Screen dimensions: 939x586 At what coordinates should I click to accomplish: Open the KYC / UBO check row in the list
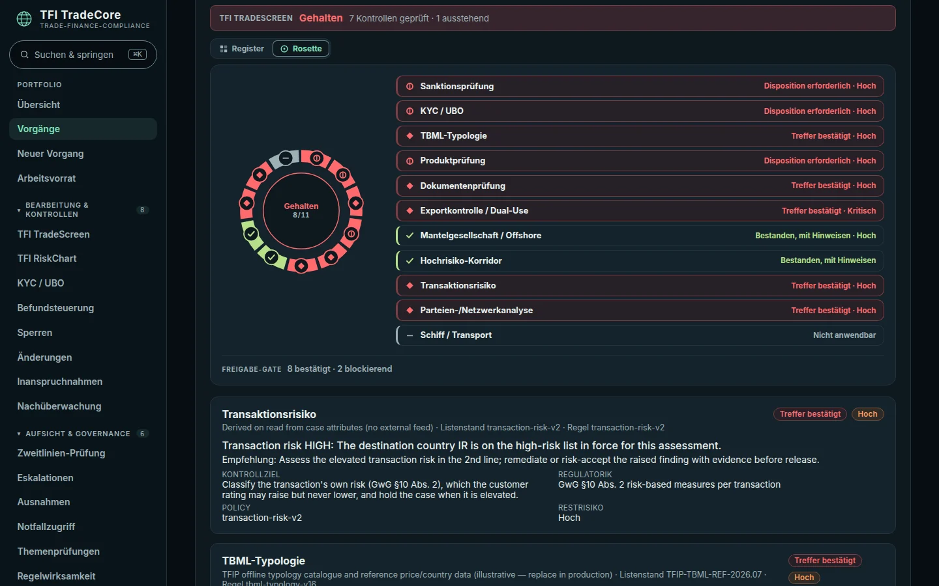click(640, 111)
